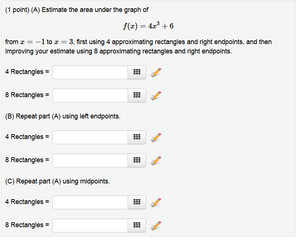The height and width of the screenshot is (241, 304).
Task: Open the topmost keypad icon on the page
Action: 137,72
